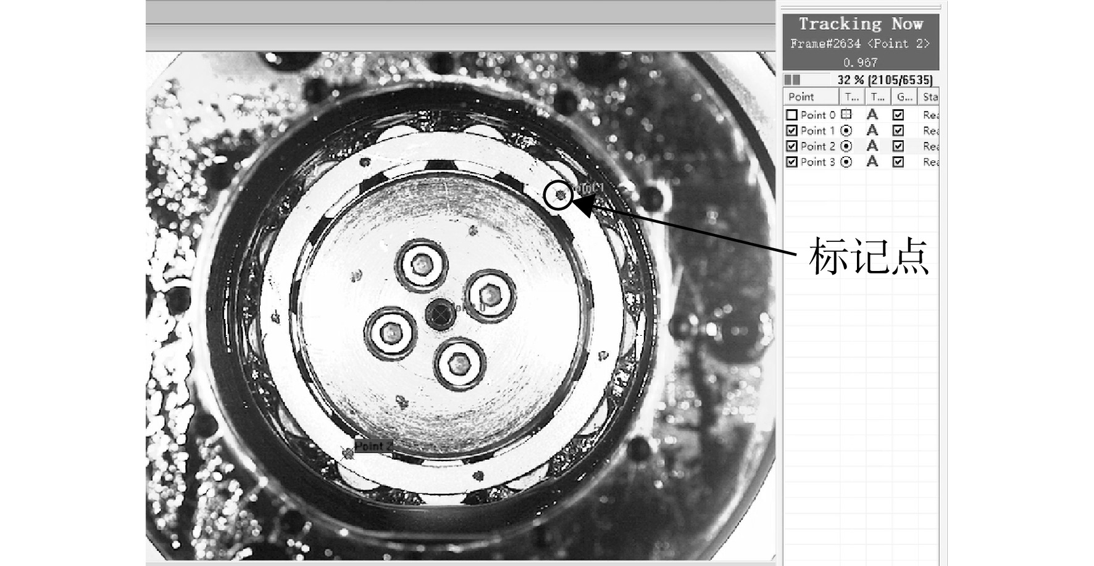
Task: Enable the Point 0 checkbox
Action: [x=791, y=115]
